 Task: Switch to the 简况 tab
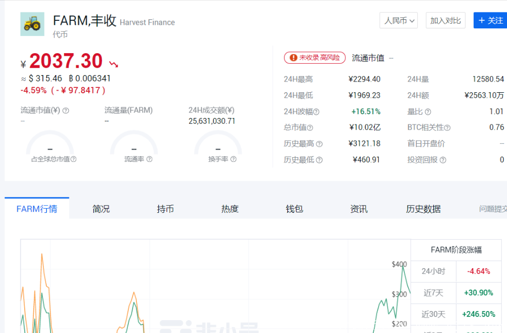coord(101,209)
